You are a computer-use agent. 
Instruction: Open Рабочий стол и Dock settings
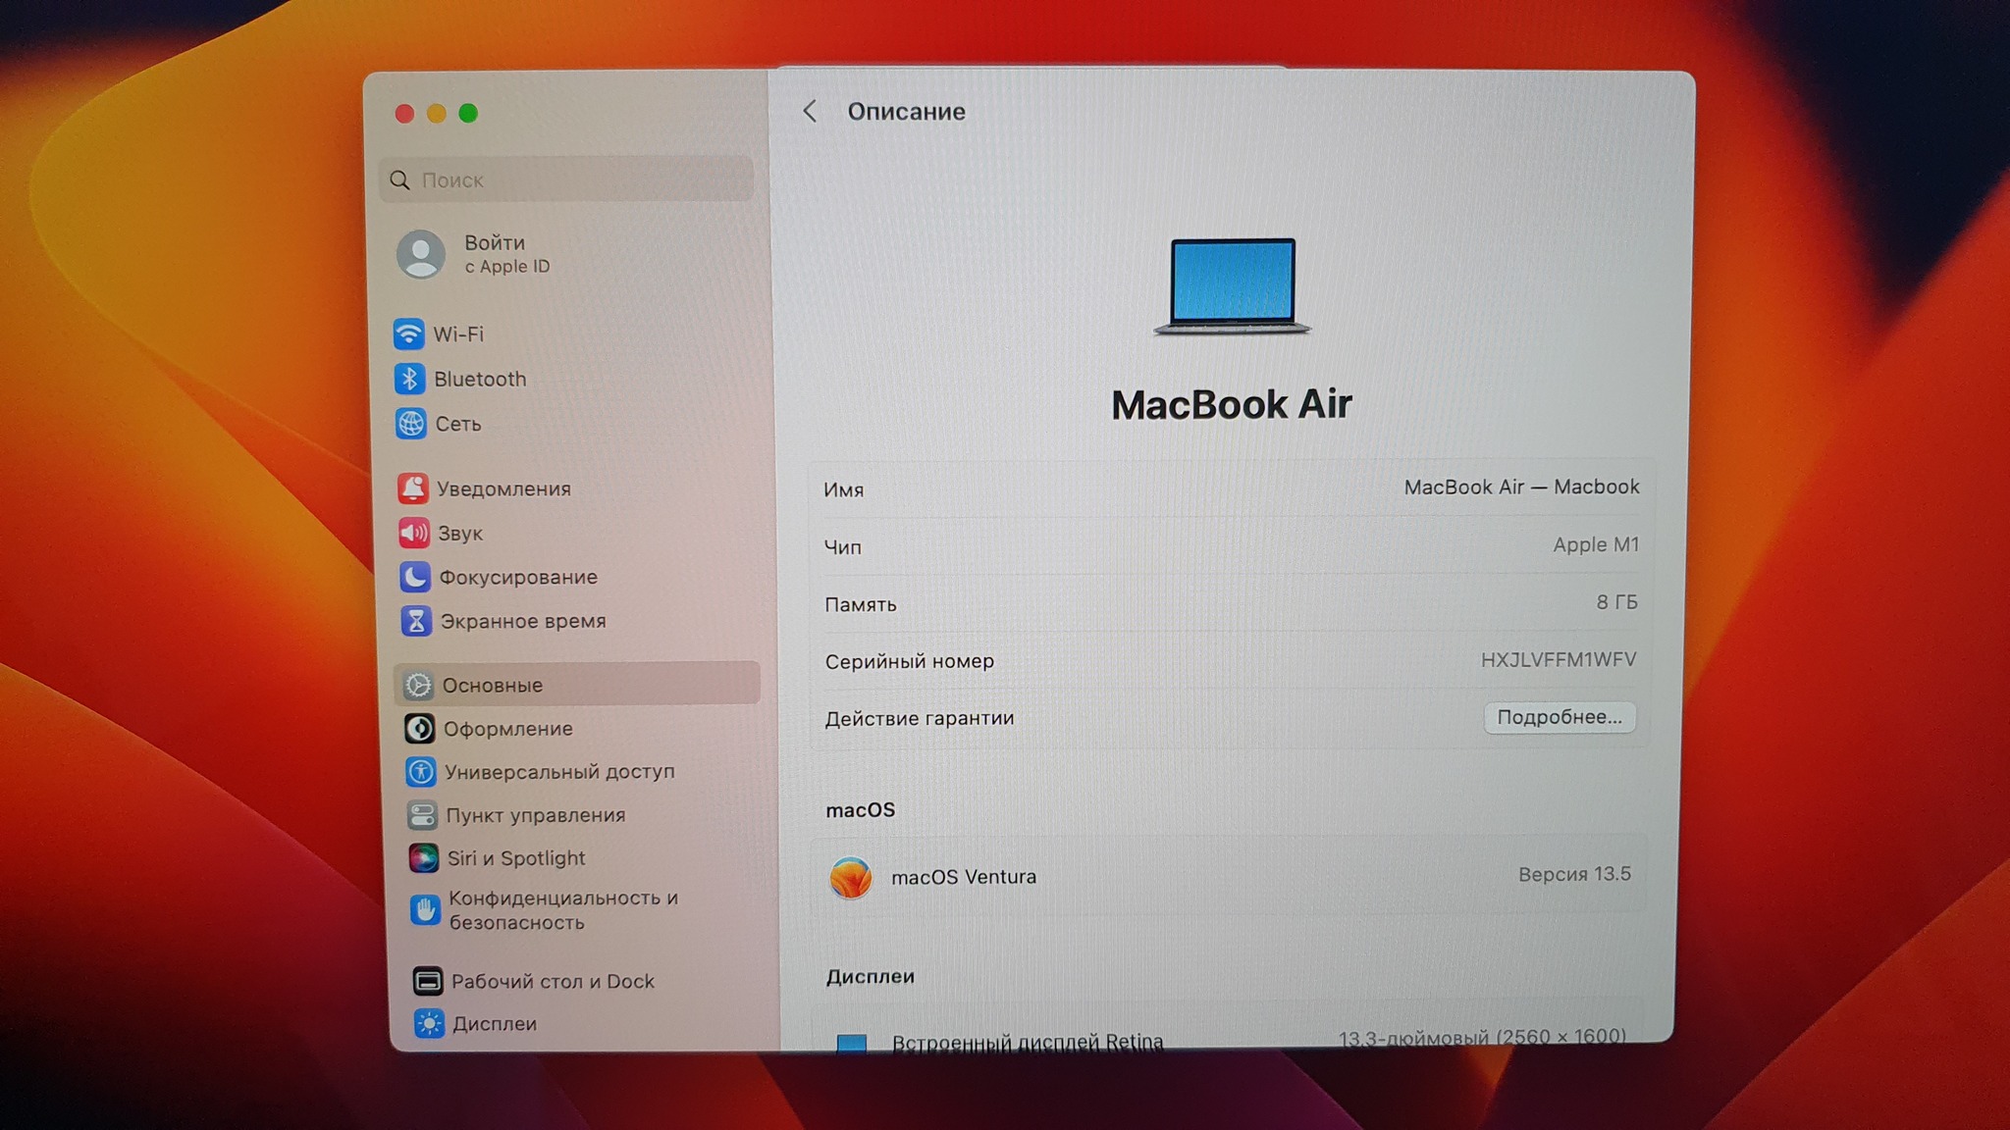point(552,981)
